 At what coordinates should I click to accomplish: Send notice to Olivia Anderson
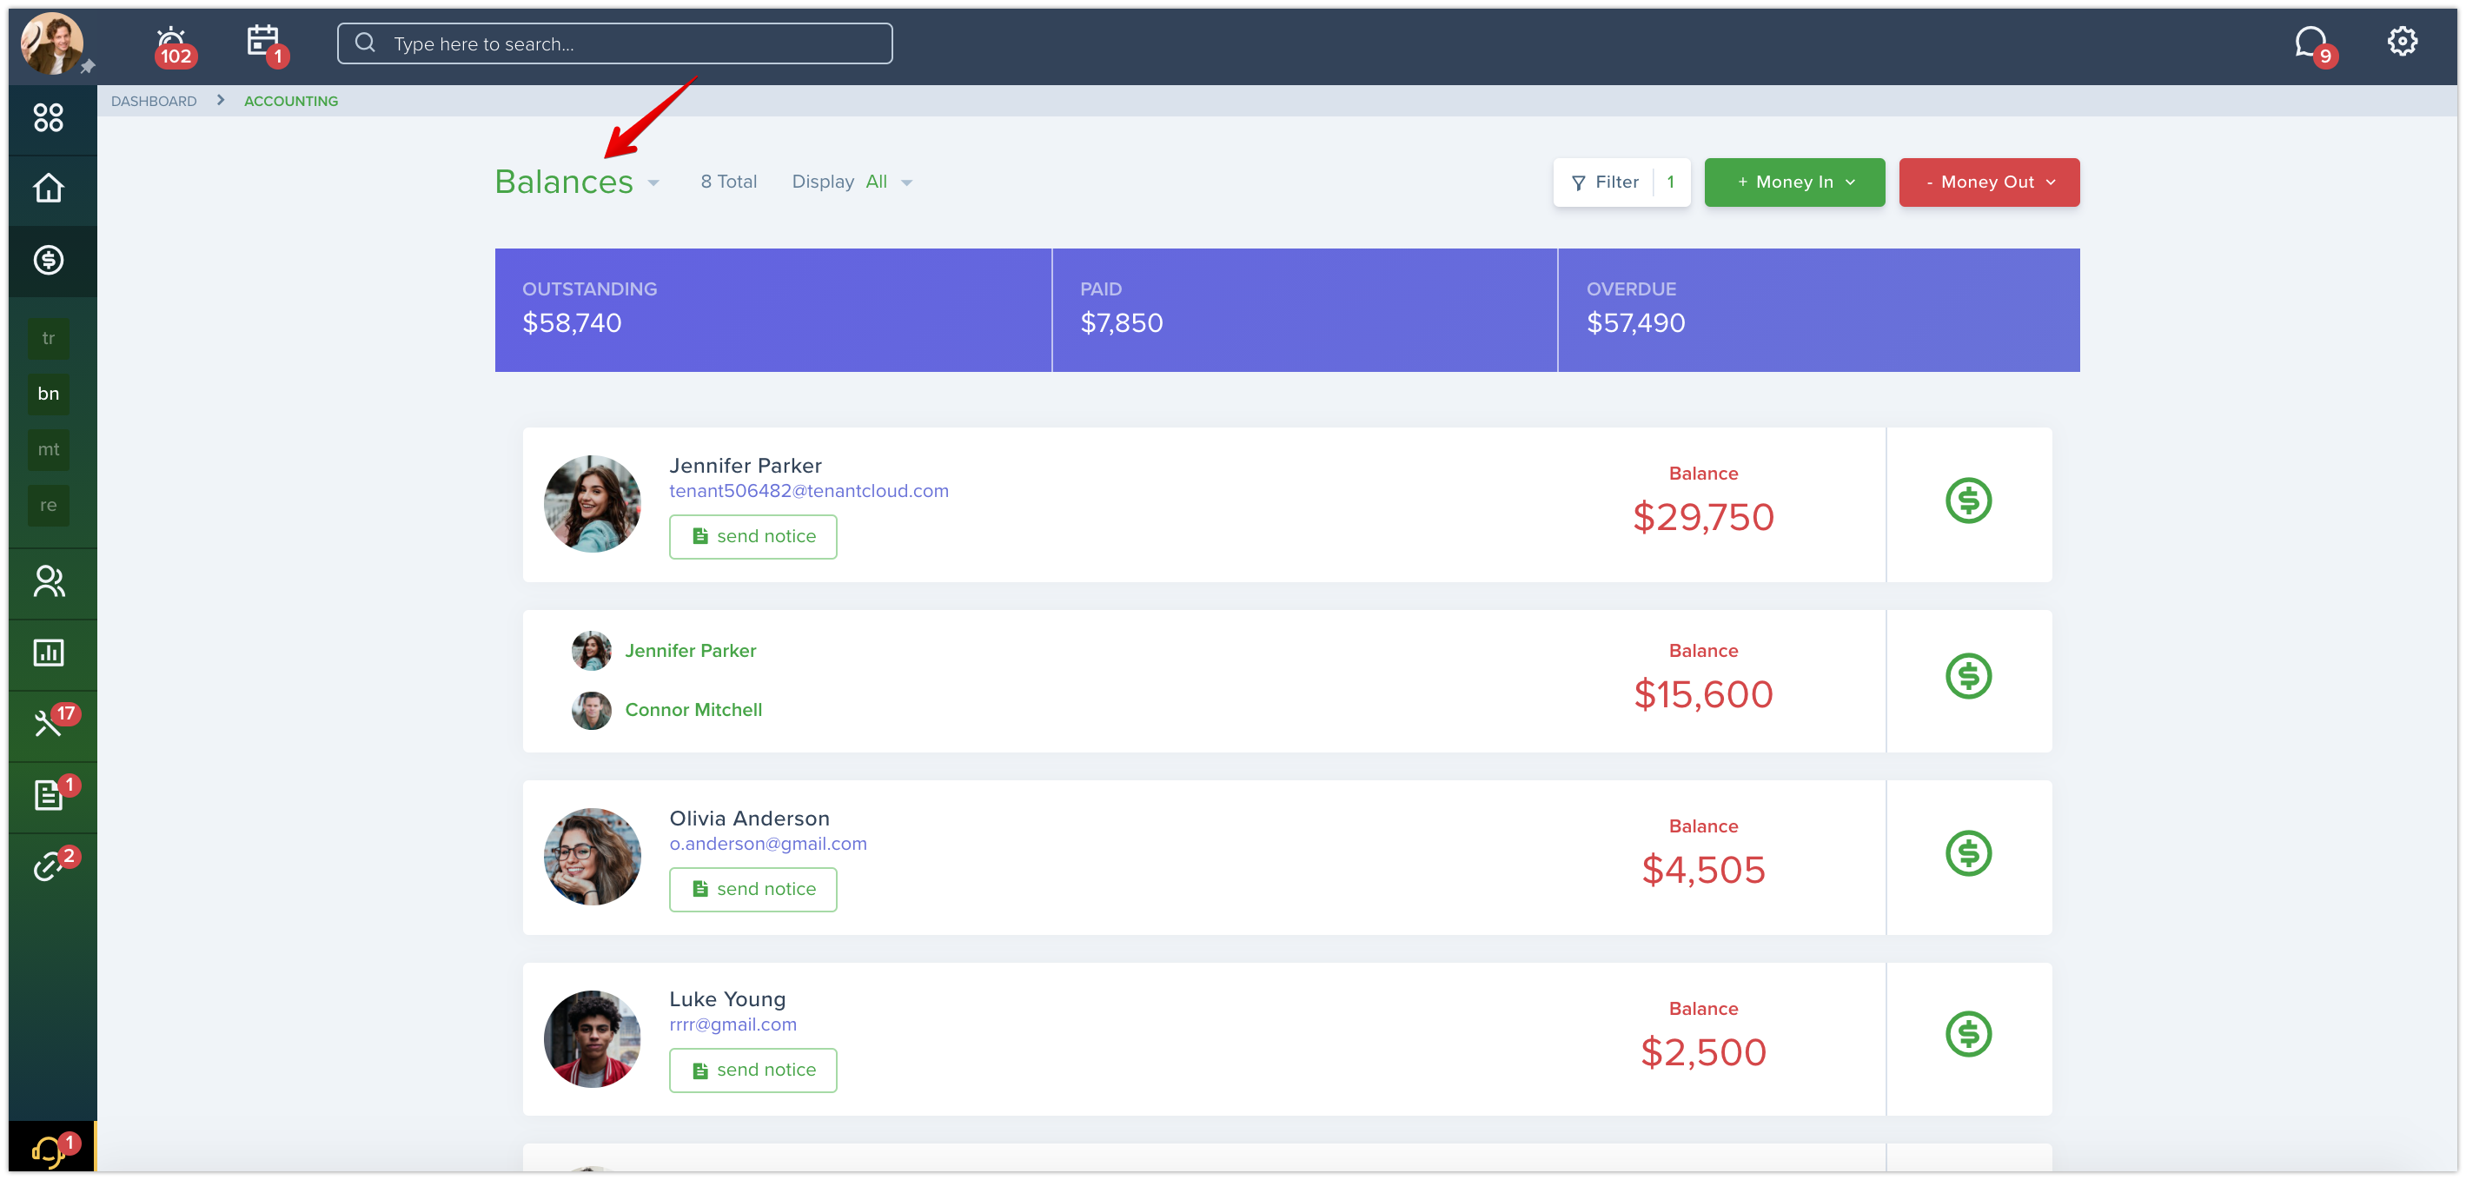[x=752, y=890]
